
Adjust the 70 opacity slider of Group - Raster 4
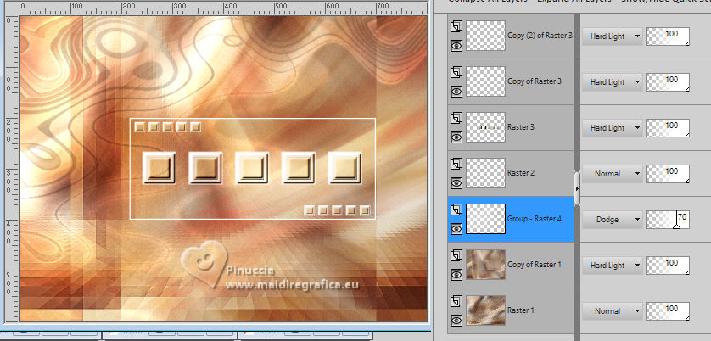tap(668, 220)
